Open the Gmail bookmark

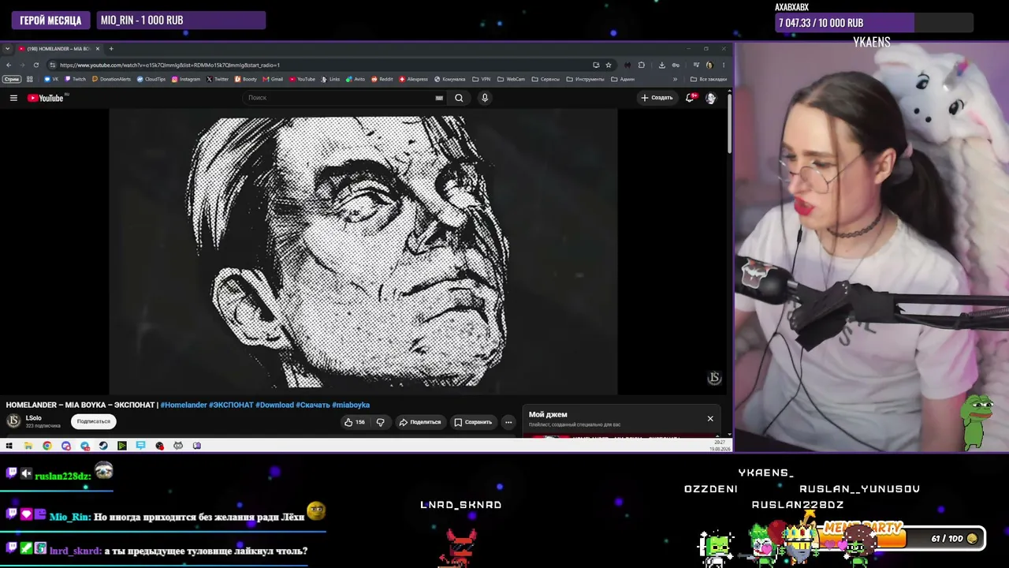tap(273, 79)
